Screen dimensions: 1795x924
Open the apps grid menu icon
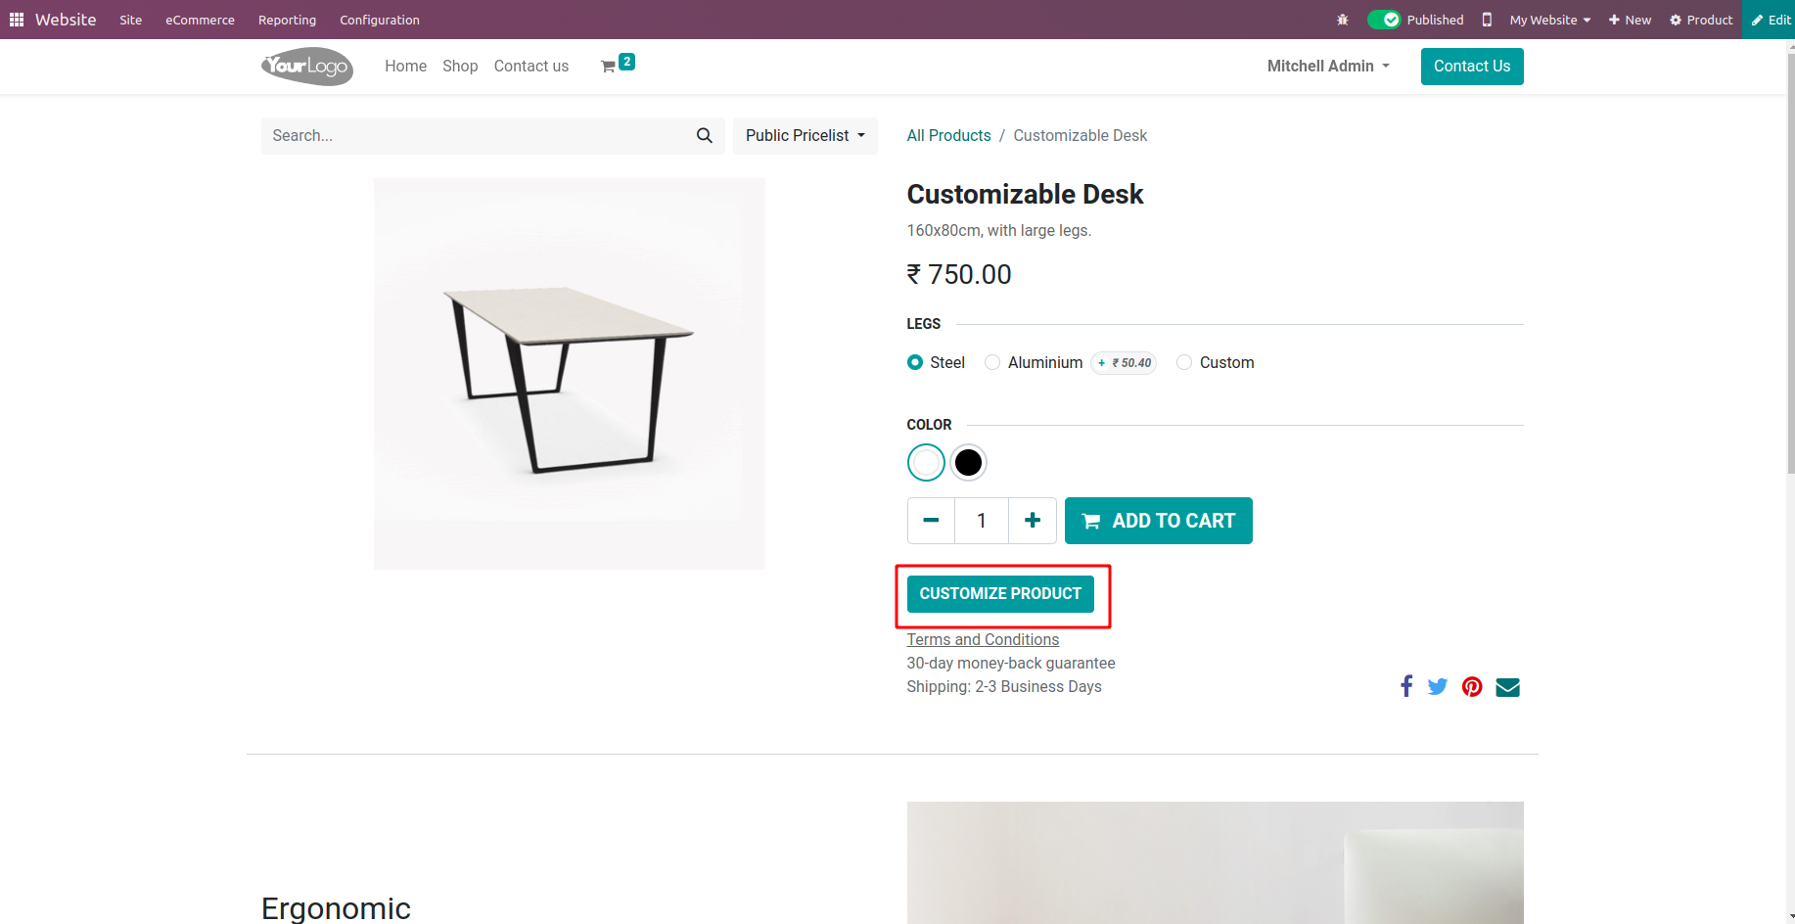click(x=17, y=20)
